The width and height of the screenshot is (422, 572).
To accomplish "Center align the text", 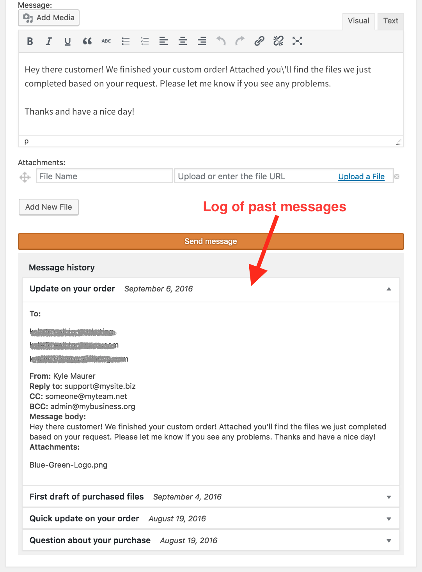I will coord(183,41).
